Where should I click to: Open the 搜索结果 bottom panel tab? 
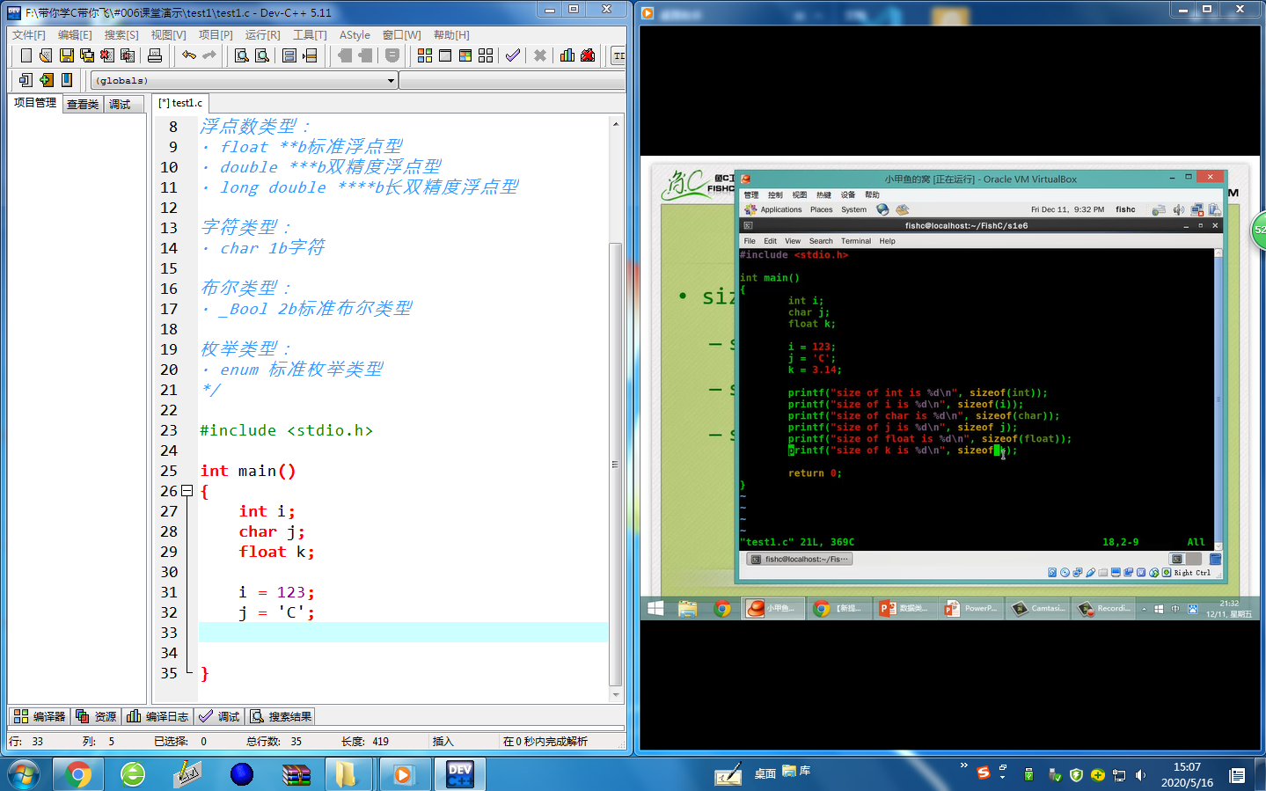tap(281, 716)
